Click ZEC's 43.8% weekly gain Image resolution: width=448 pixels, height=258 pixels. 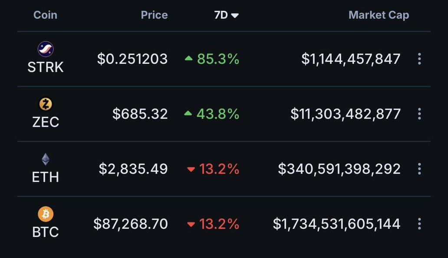coord(217,114)
